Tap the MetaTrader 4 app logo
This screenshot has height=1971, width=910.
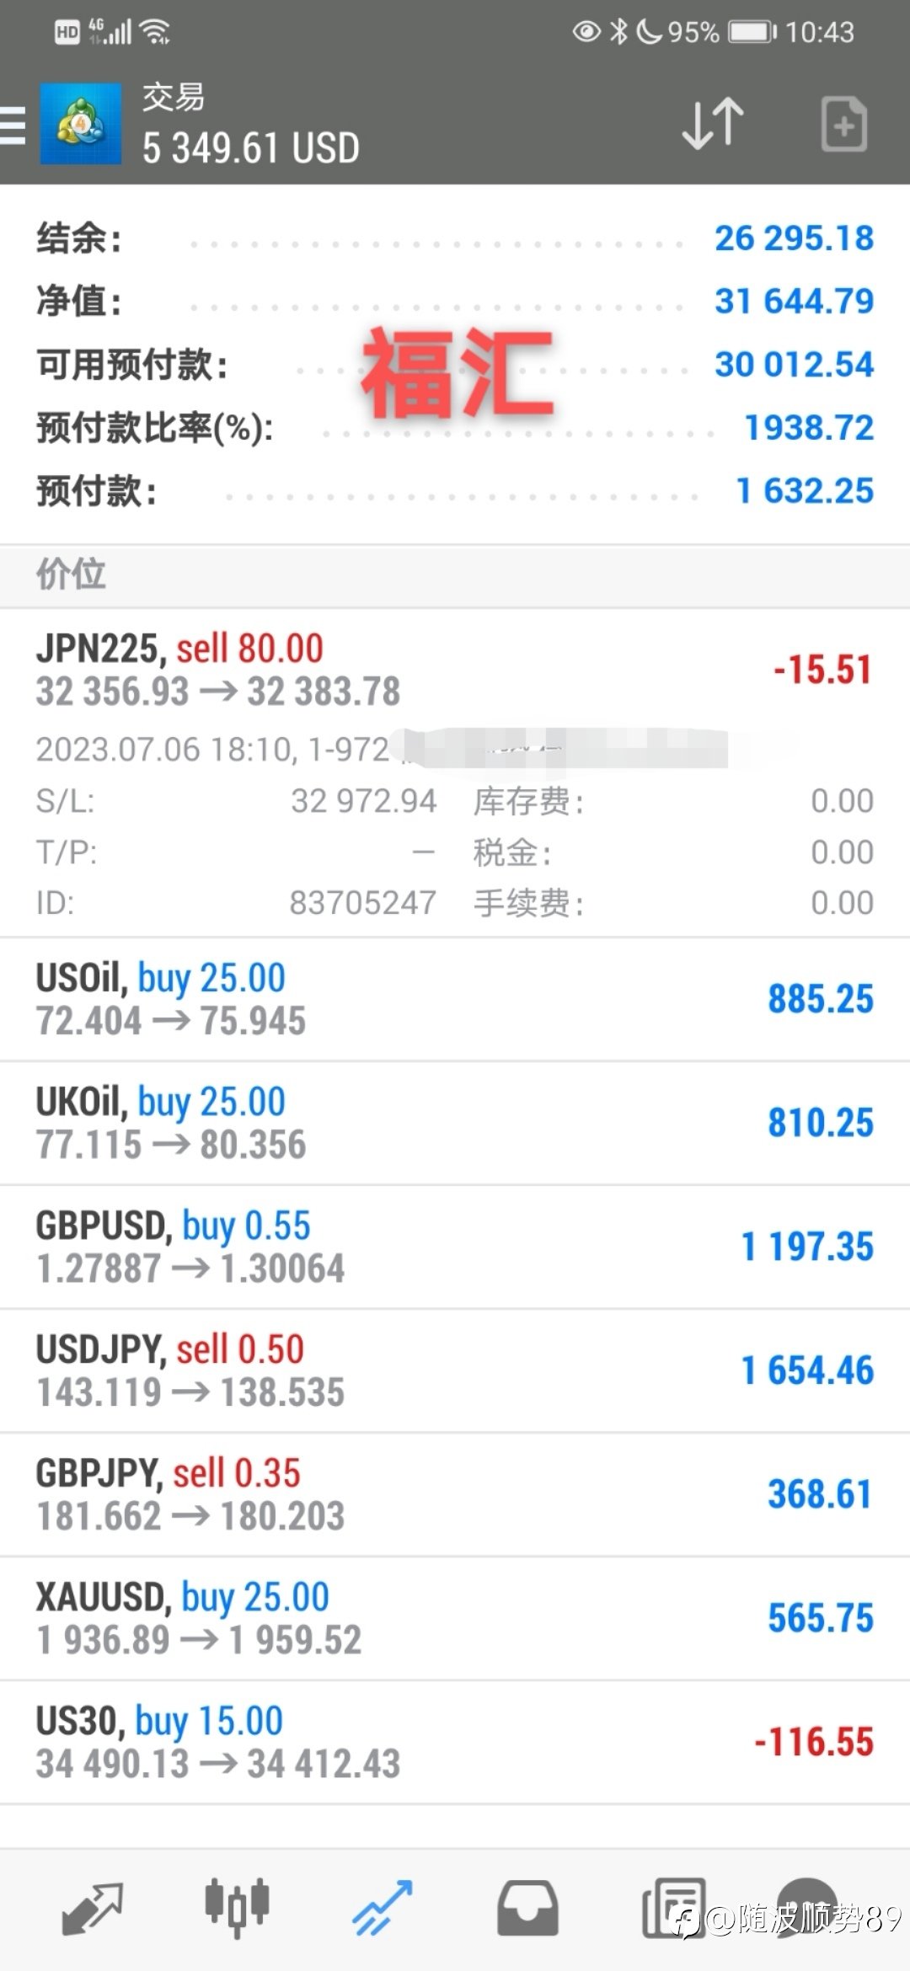[x=81, y=125]
